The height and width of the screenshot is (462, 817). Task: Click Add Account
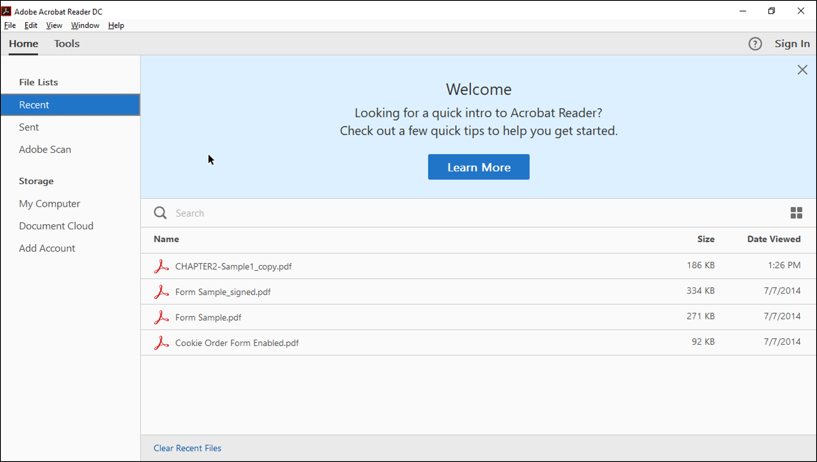47,249
